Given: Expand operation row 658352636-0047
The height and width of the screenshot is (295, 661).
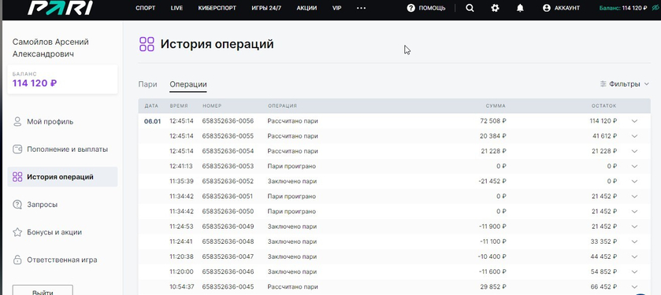Looking at the screenshot, I should pyautogui.click(x=634, y=256).
